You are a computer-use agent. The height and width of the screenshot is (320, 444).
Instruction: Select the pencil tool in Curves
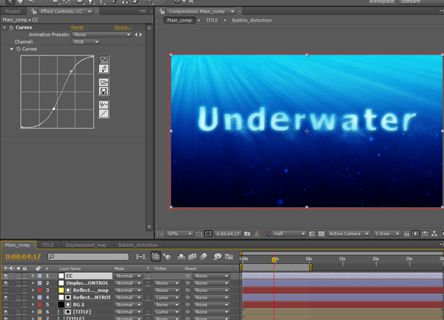coord(104,69)
